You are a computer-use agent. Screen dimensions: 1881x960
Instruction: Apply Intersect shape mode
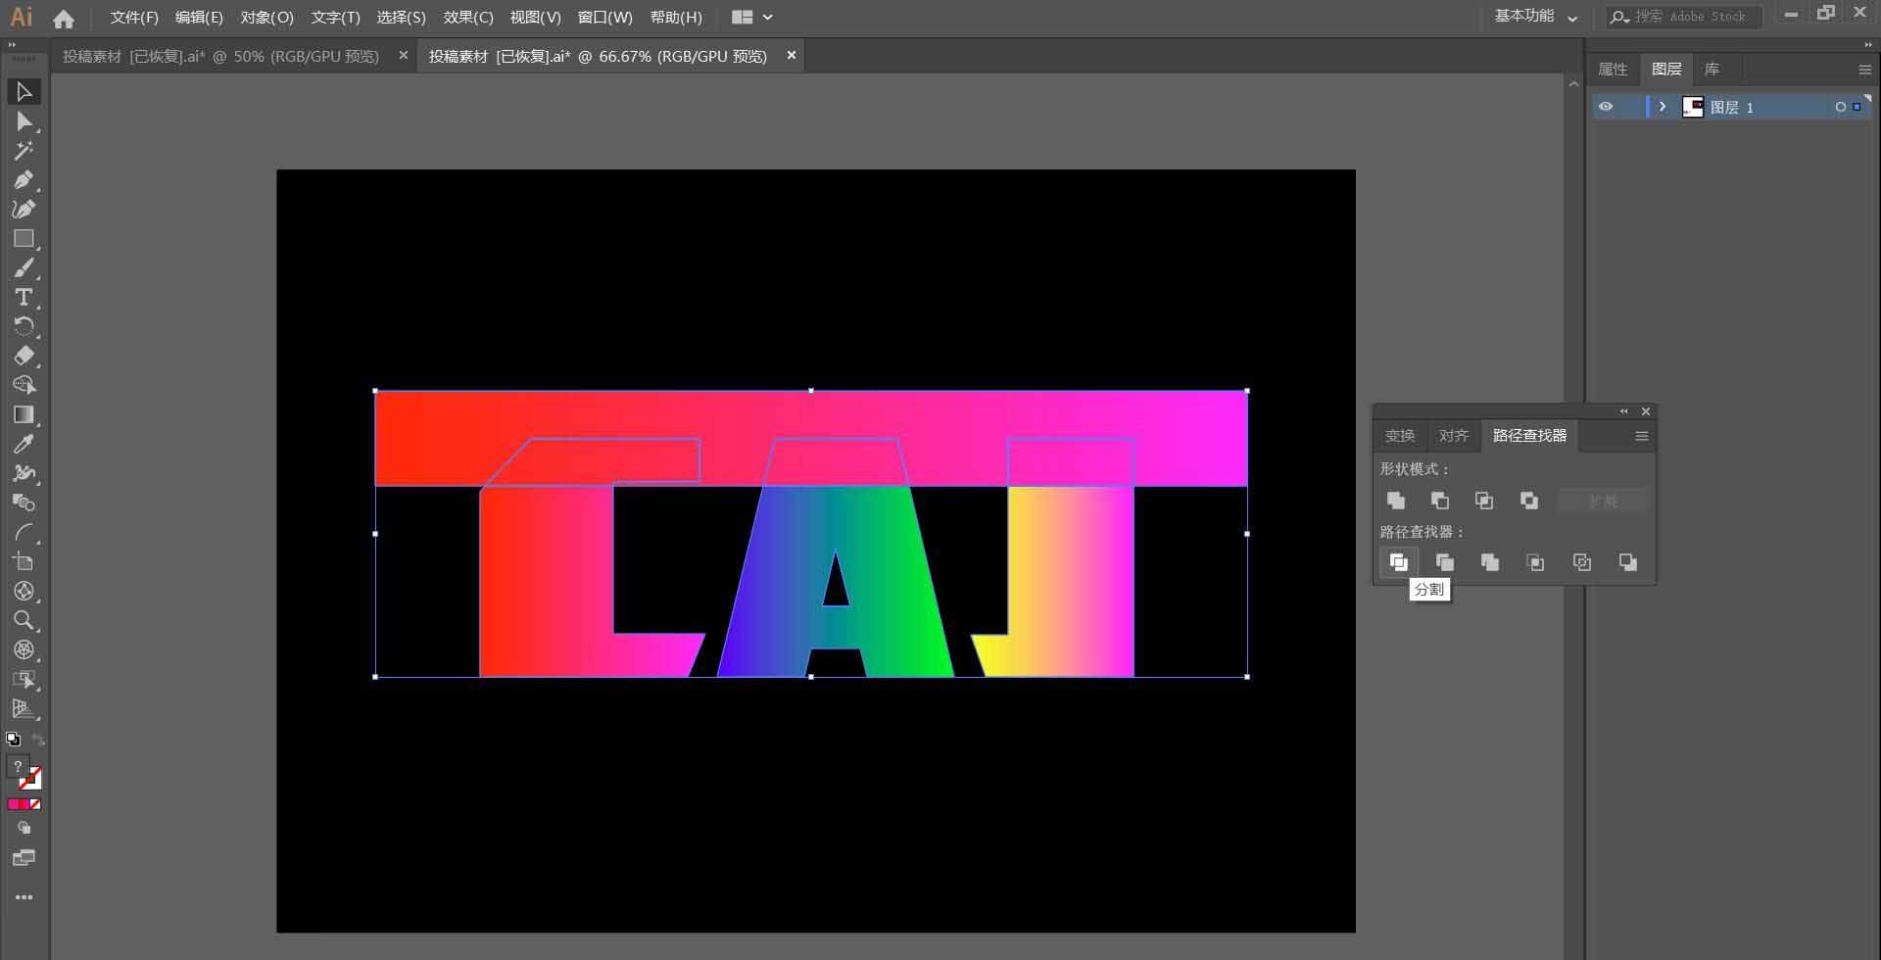(1484, 501)
